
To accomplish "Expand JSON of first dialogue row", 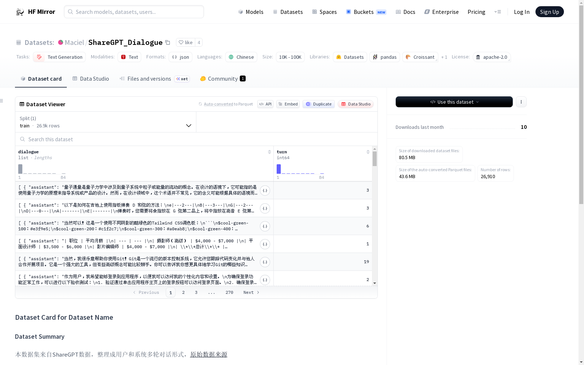I will coord(265,190).
